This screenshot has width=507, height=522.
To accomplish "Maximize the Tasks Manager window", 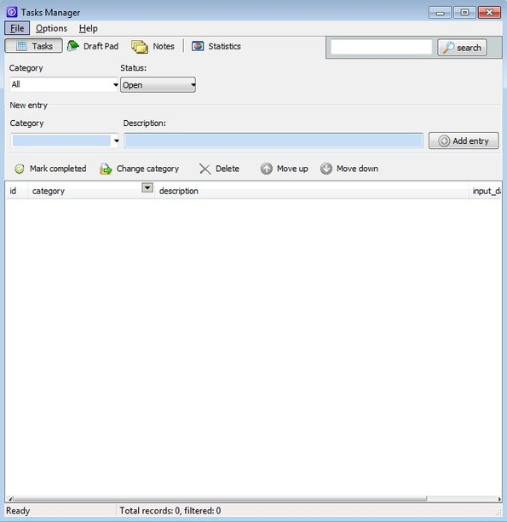I will 464,13.
